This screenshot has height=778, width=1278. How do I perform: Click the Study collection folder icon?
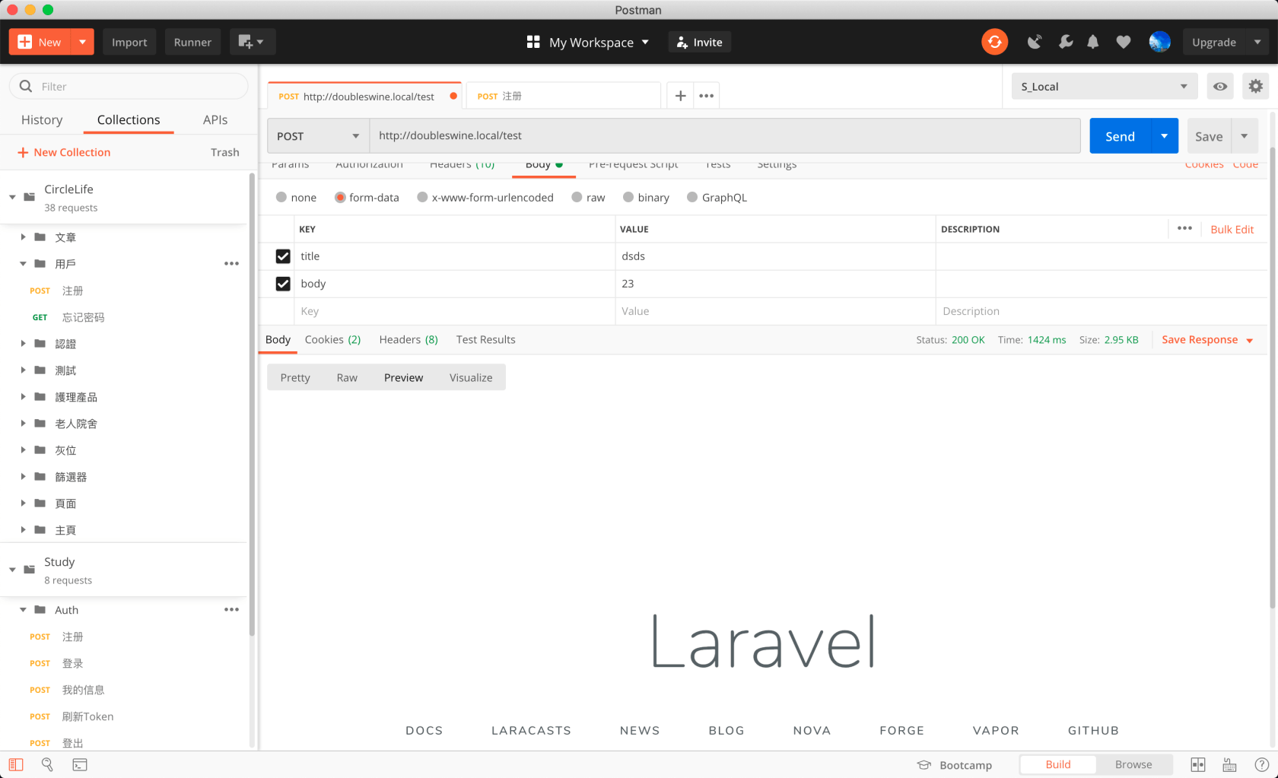(x=30, y=570)
